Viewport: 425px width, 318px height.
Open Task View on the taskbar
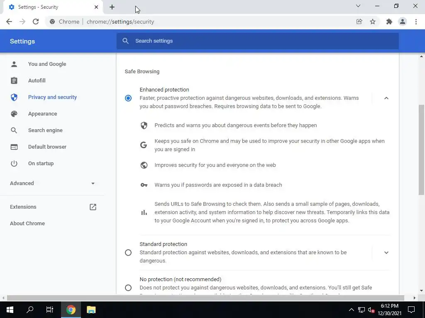coord(50,310)
